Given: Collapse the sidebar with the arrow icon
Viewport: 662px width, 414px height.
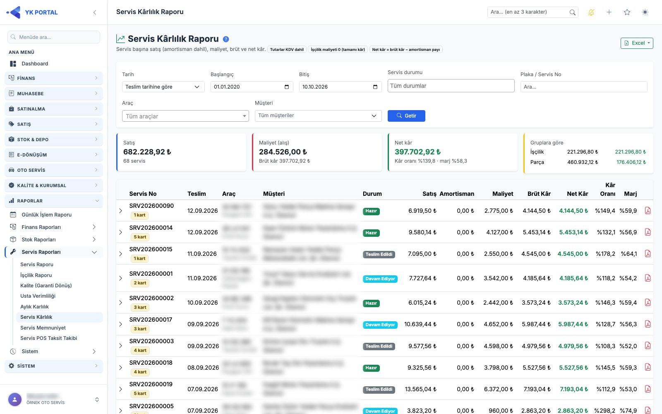Looking at the screenshot, I should pyautogui.click(x=95, y=12).
